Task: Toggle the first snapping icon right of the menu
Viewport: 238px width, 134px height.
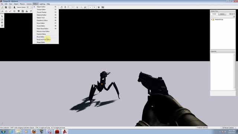Action: [61, 7]
